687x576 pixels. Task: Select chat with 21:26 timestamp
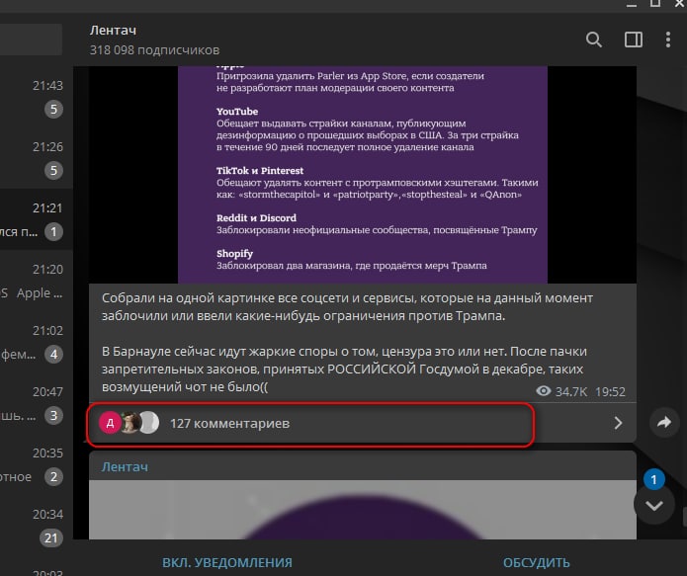[x=37, y=158]
